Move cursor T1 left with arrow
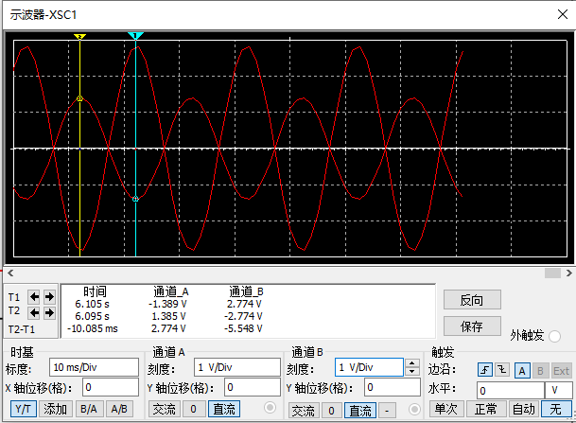Image resolution: width=576 pixels, height=423 pixels. tap(34, 296)
